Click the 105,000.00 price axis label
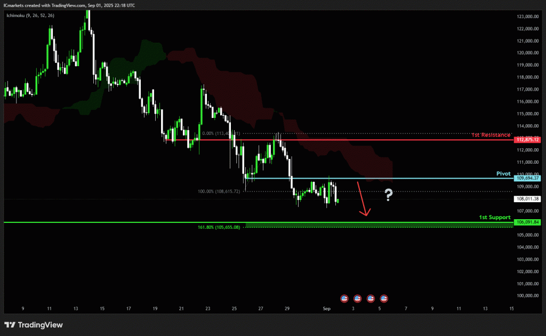The height and width of the screenshot is (336, 546). pyautogui.click(x=527, y=235)
